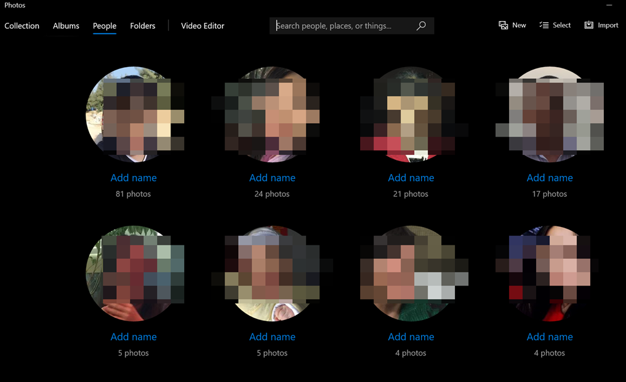Go to the Folders tab
The image size is (626, 382).
click(143, 26)
